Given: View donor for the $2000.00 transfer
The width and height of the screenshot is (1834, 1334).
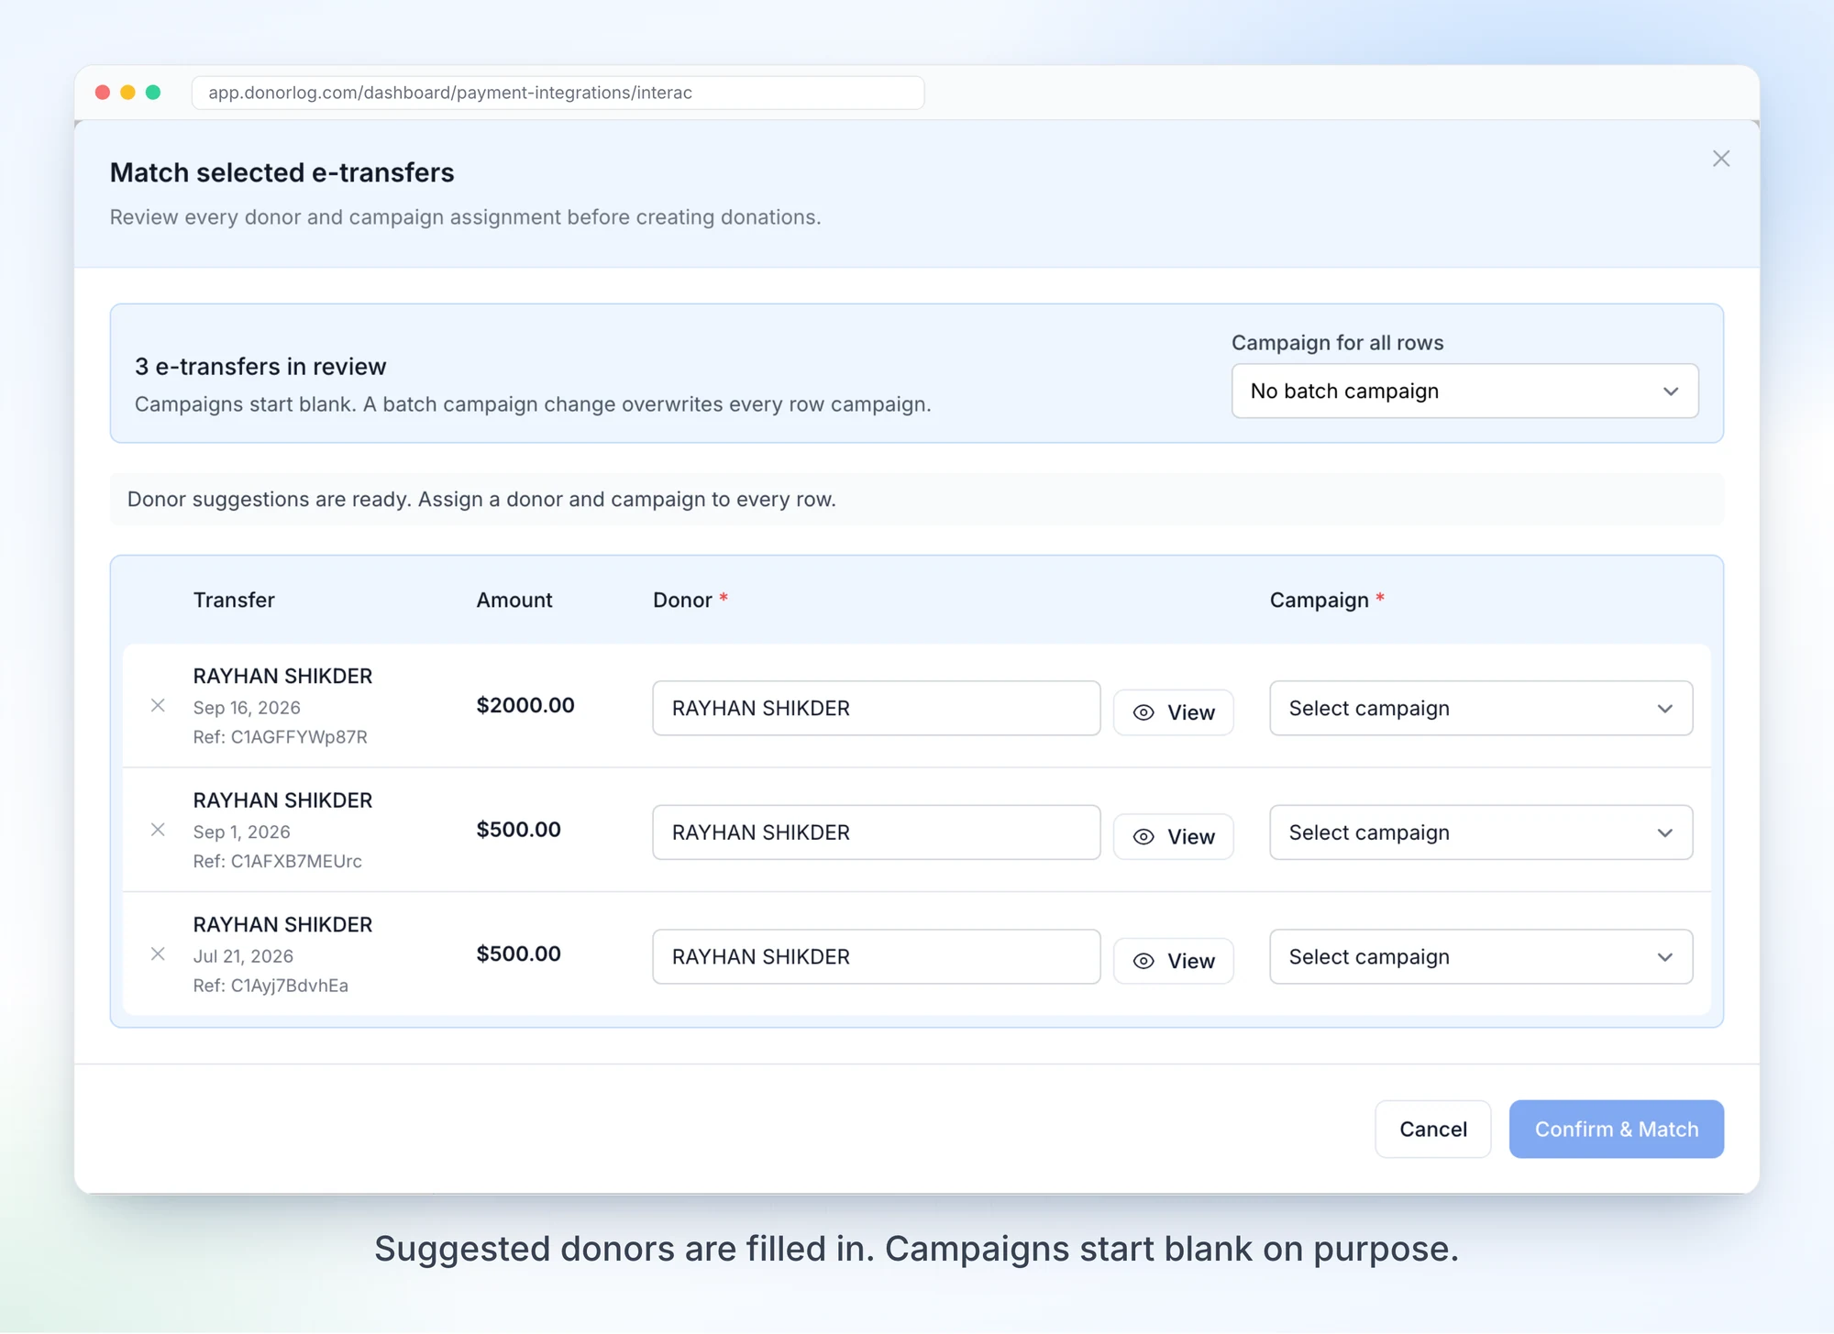Looking at the screenshot, I should (x=1173, y=712).
